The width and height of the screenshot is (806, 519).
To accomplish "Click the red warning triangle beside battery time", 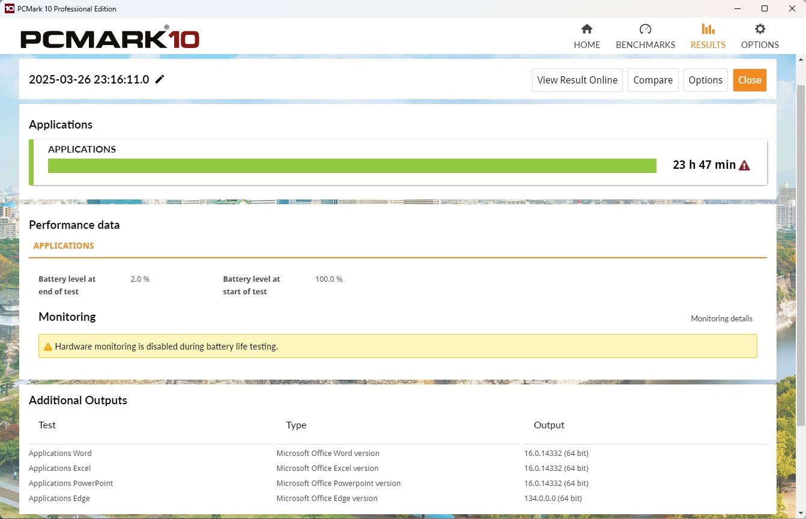I will tap(744, 165).
